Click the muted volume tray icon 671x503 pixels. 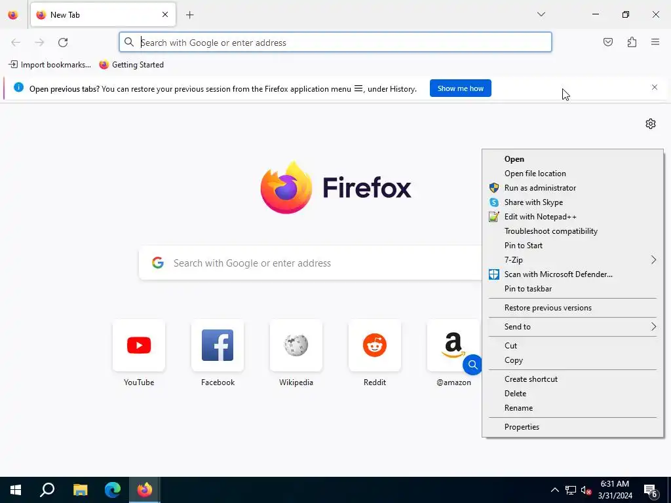586,490
